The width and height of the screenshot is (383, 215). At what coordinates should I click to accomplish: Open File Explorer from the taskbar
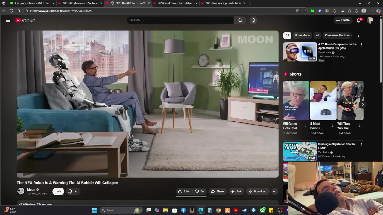click(x=165, y=210)
